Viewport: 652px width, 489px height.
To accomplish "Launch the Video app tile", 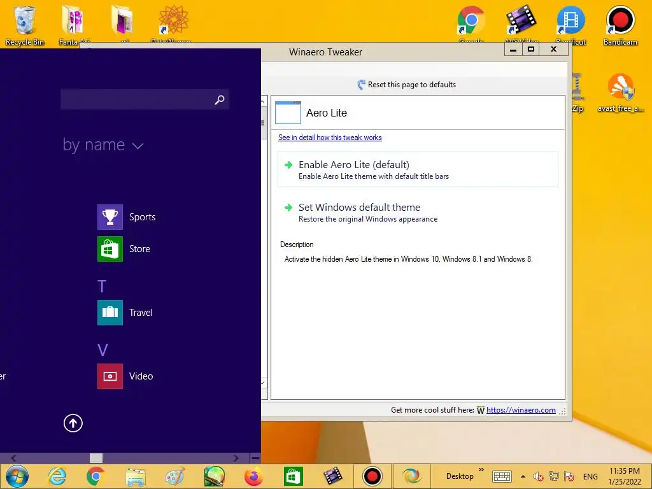I will pos(110,376).
